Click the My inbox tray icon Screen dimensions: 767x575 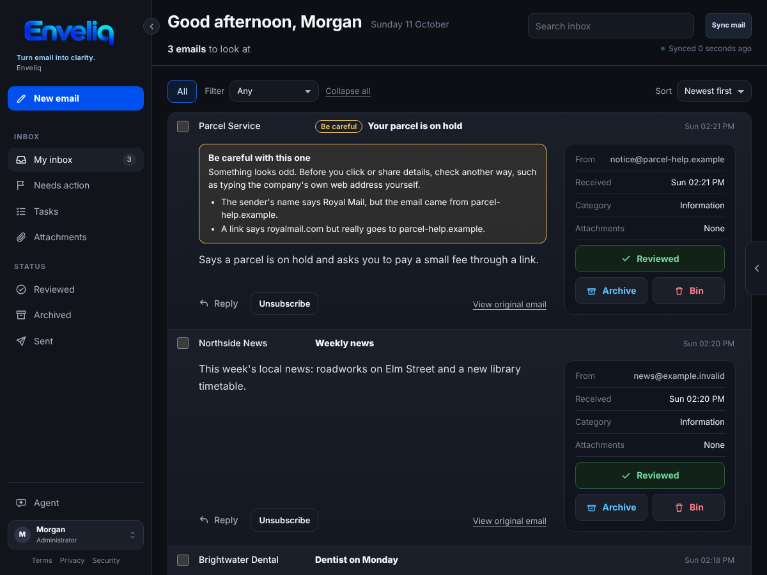pos(21,160)
